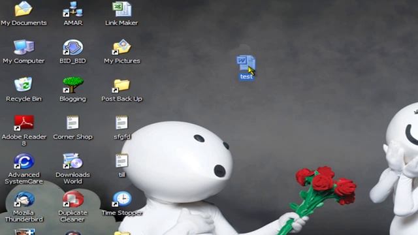Viewport: 418px width, 235px height.
Task: Click the 'test' file name label
Action: [246, 77]
